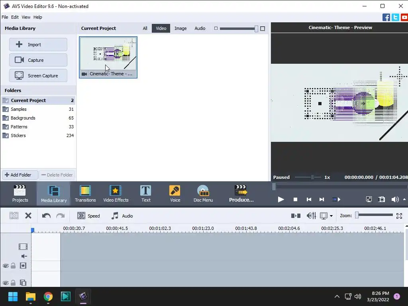Toggle visibility of the video effects track
This screenshot has width=408, height=306.
6,266
